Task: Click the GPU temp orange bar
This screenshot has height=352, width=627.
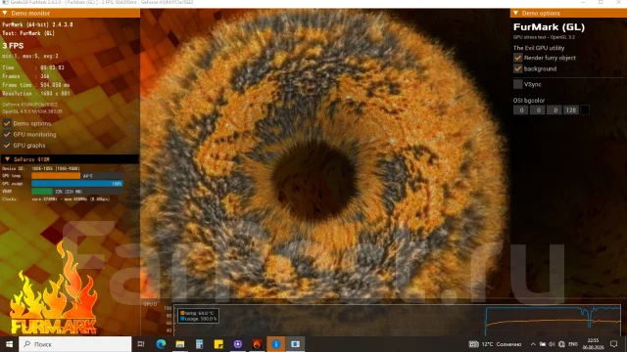Action: [56, 176]
